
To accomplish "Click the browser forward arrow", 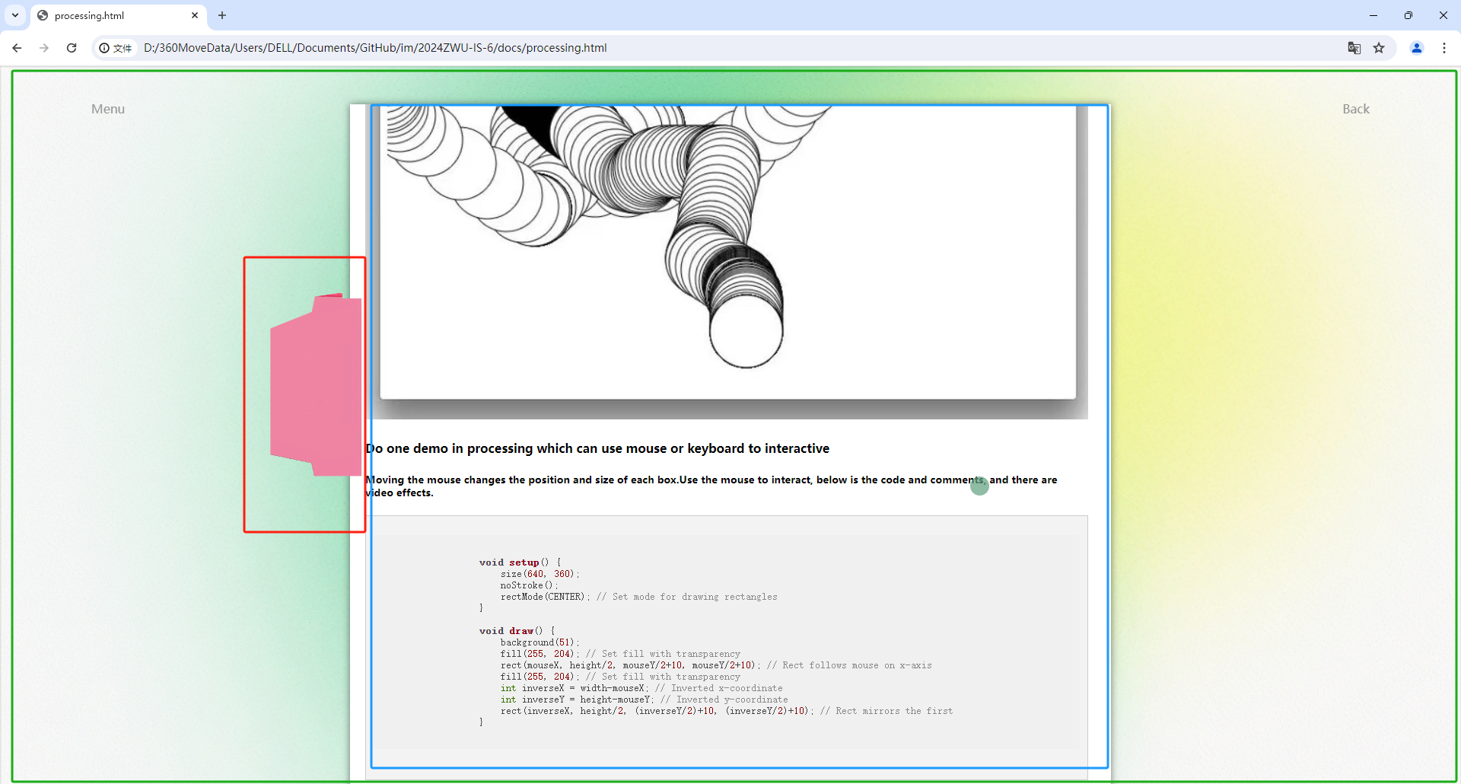I will point(44,48).
